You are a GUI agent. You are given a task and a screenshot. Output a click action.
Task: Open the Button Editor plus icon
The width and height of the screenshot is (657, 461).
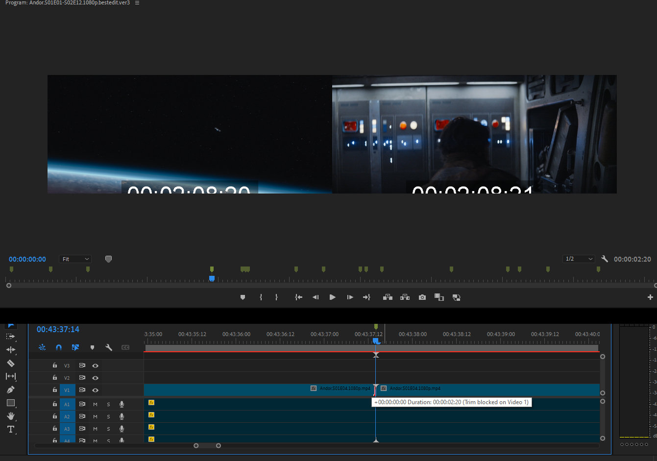[x=650, y=297]
